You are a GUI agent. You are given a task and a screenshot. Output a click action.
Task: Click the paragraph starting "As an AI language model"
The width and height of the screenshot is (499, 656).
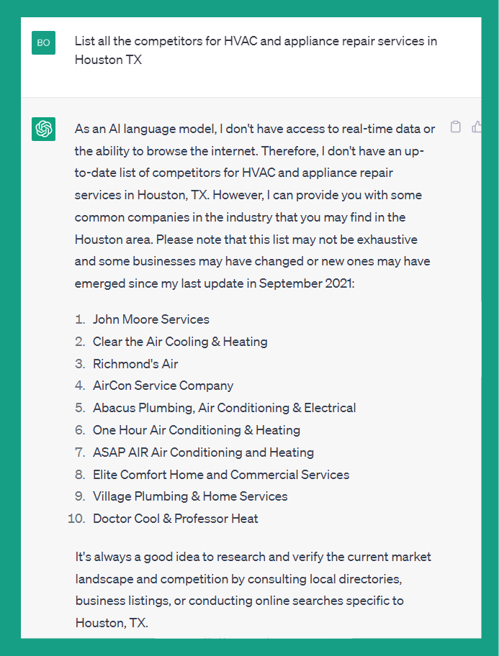click(255, 206)
